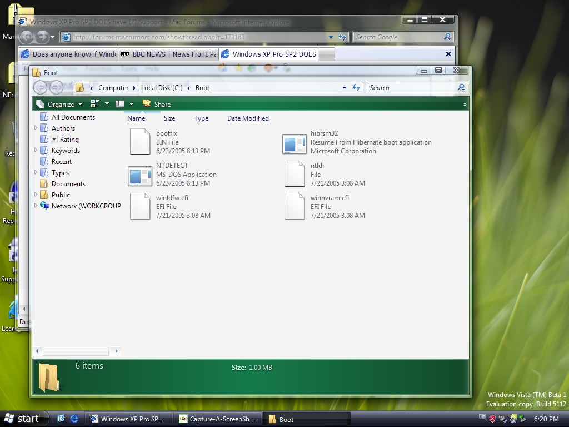The image size is (569, 427).
Task: Click the navigation pane scroll right arrow
Action: [117, 351]
